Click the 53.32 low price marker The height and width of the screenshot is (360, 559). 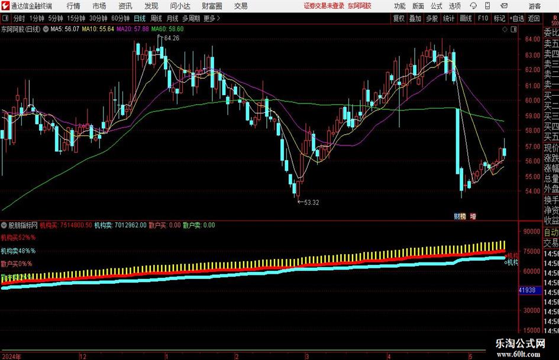pyautogui.click(x=311, y=202)
